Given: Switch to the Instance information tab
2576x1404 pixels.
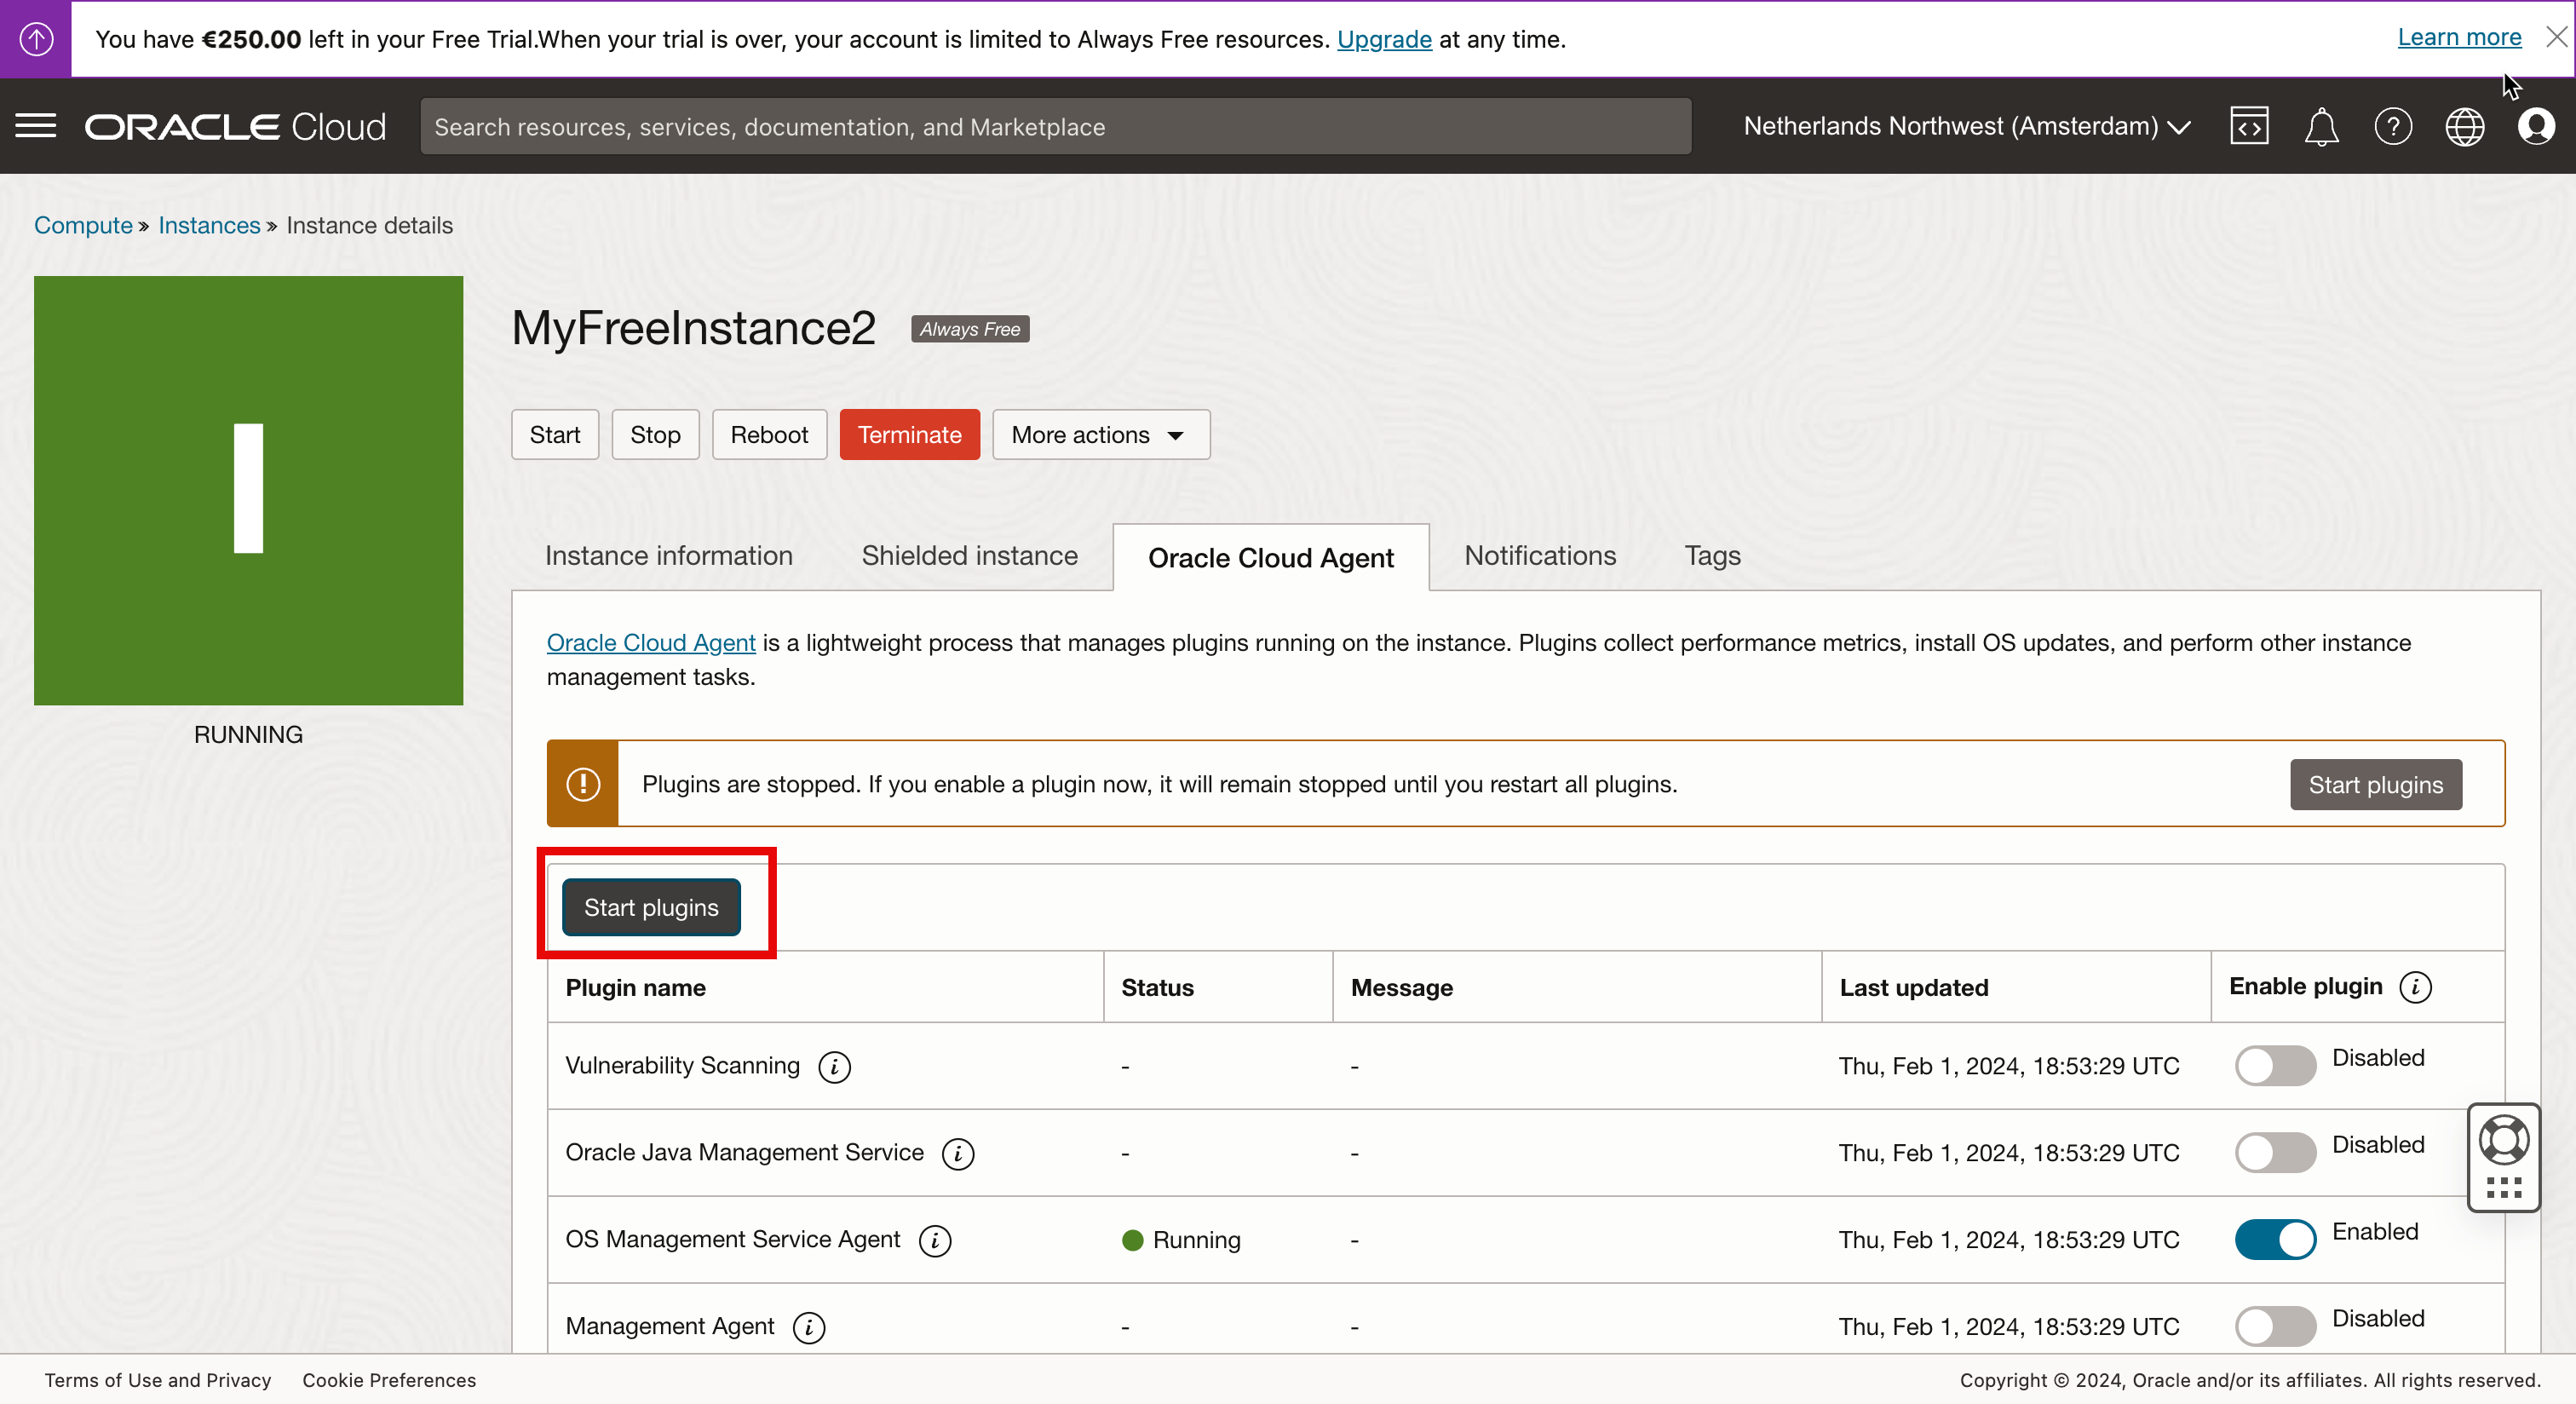Looking at the screenshot, I should (668, 556).
